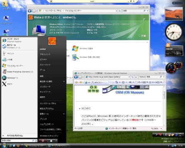The image size is (185, 148).
Task: Open ドキュメント from Start menu
Action: [x=45, y=54]
